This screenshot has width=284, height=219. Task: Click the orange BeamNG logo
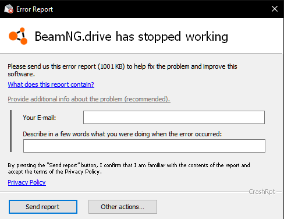point(18,36)
